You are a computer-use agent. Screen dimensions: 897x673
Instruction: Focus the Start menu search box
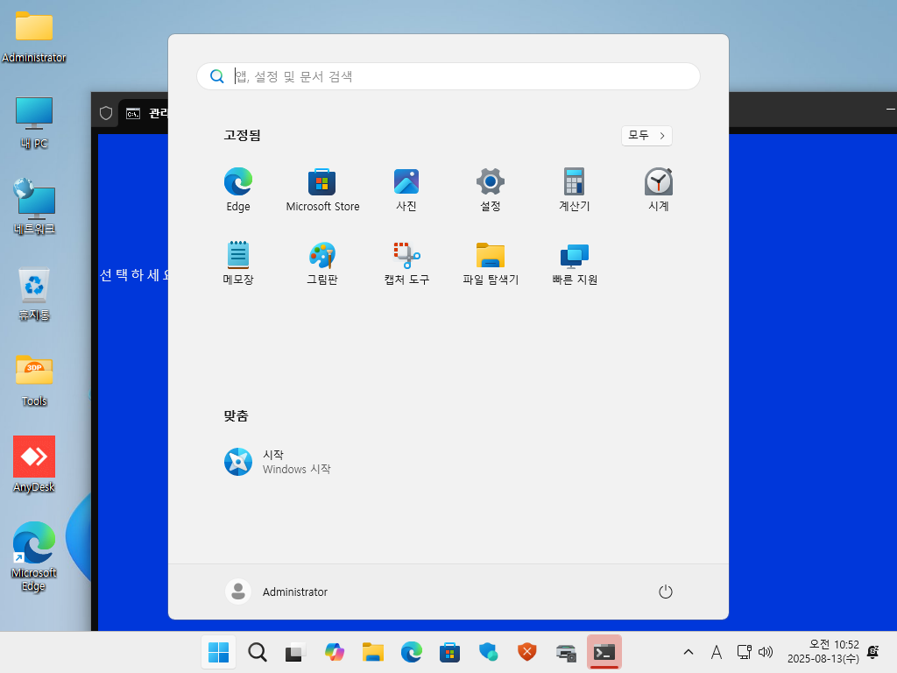[448, 76]
